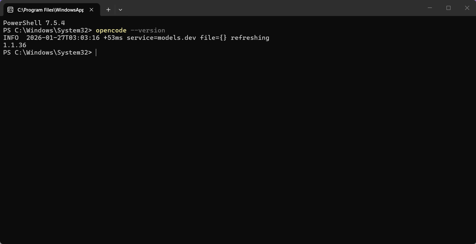Click the service=models.dev text

161,38
